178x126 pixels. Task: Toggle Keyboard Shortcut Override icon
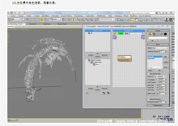pyautogui.click(x=73, y=20)
